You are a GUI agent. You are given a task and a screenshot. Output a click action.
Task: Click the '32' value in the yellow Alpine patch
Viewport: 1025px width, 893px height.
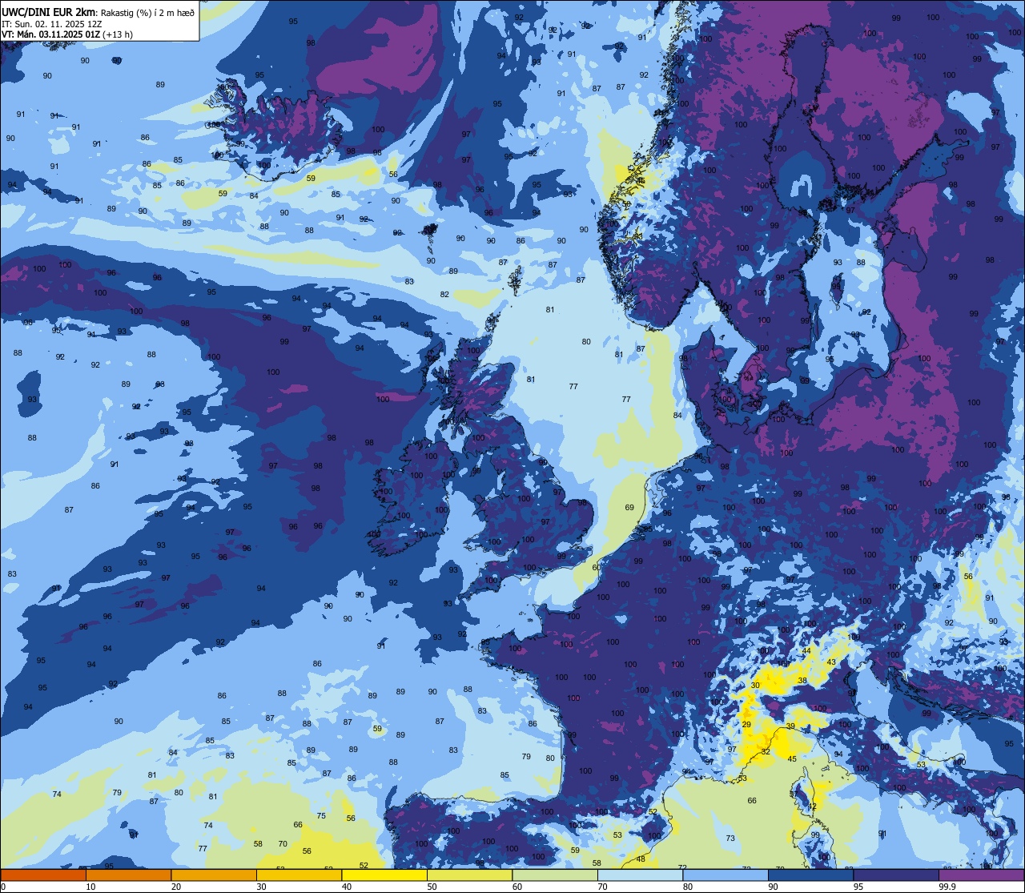(766, 752)
